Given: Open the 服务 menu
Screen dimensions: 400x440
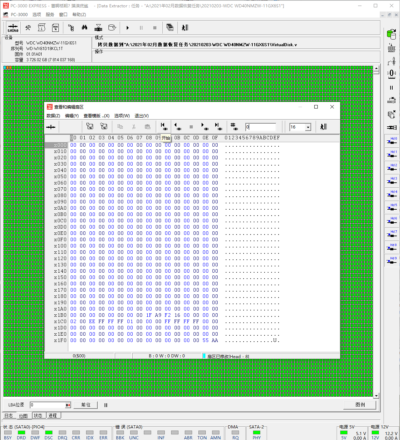Looking at the screenshot, I should 50,14.
